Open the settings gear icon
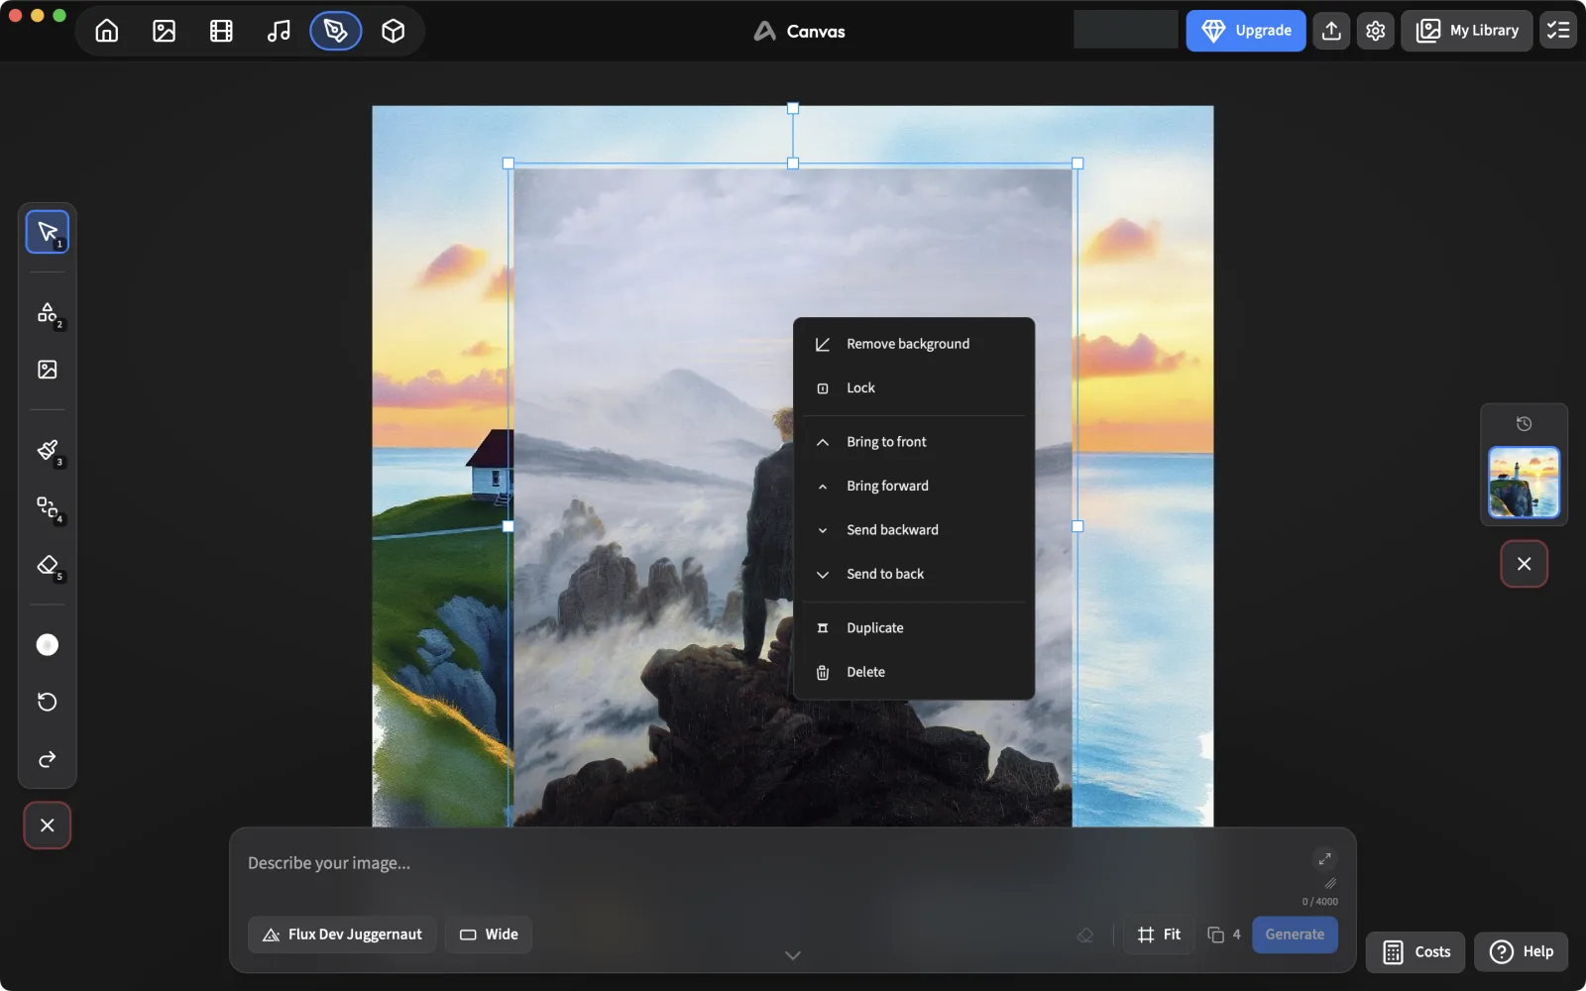 tap(1376, 31)
